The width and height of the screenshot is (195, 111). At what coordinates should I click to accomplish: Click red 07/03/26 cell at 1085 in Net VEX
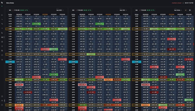[91, 87]
